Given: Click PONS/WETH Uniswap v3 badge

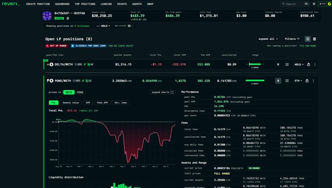Looking at the screenshot, I should pos(88,81).
